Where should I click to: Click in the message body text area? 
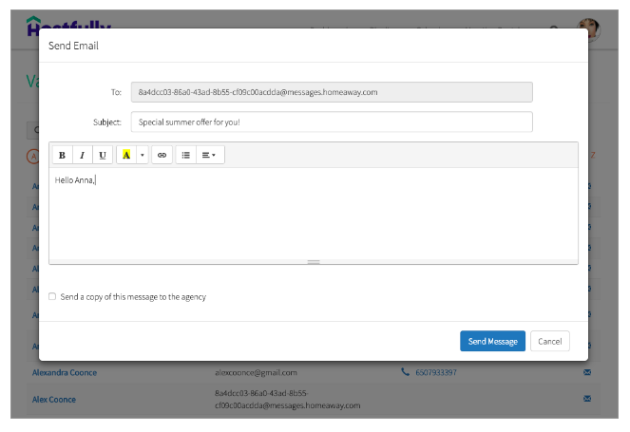314,214
